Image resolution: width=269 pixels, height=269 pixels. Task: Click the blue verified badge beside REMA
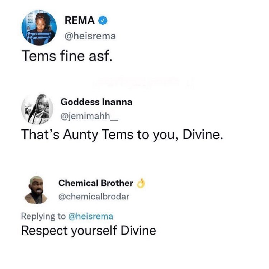[103, 21]
